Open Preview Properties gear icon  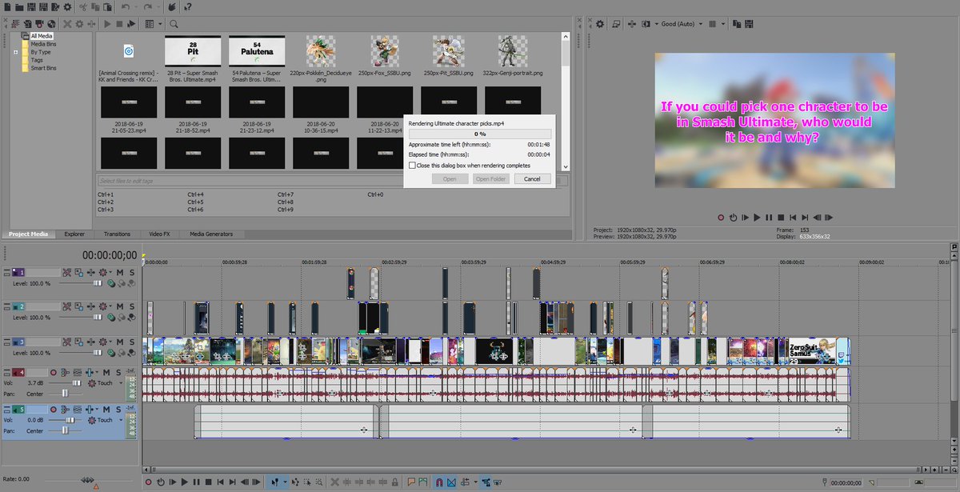(x=600, y=24)
